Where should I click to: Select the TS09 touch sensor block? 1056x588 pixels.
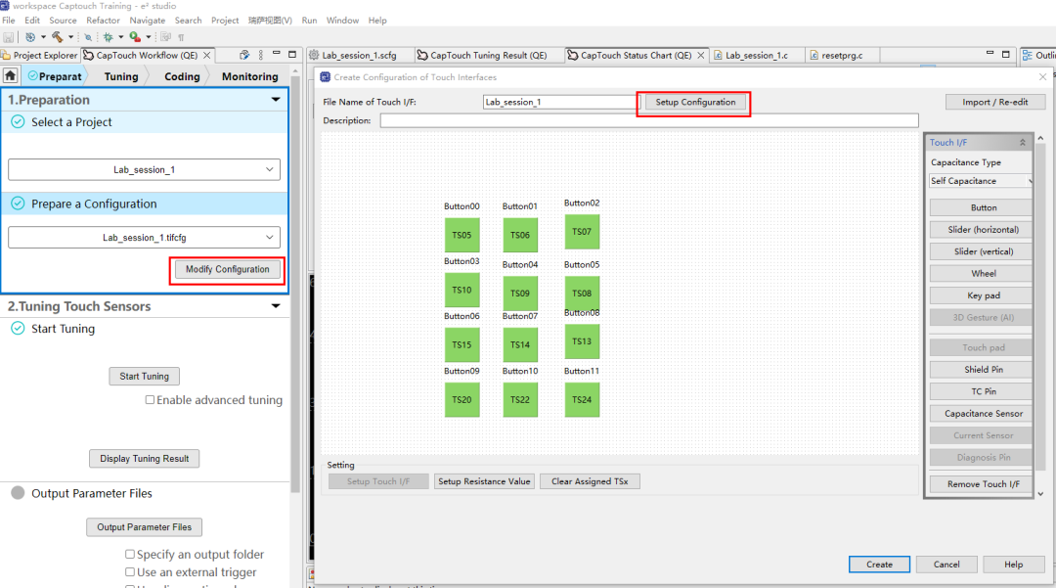520,293
